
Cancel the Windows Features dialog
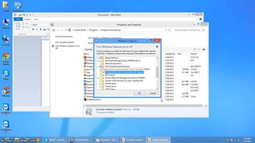153,93
